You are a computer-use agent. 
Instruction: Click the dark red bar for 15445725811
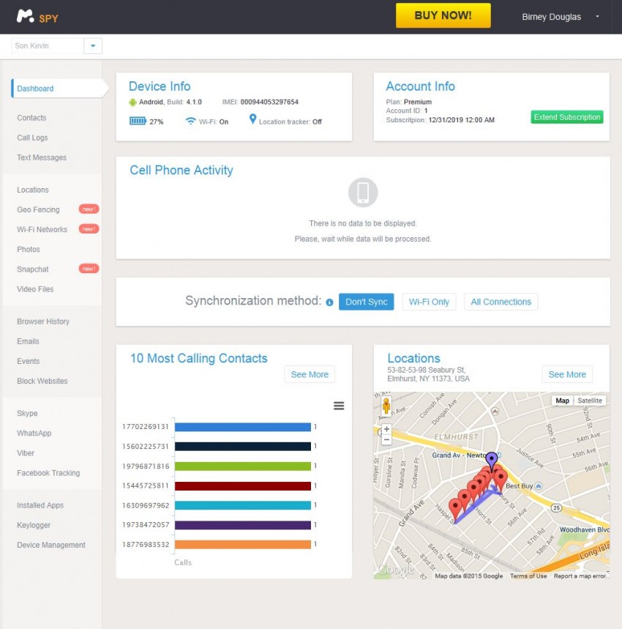243,485
